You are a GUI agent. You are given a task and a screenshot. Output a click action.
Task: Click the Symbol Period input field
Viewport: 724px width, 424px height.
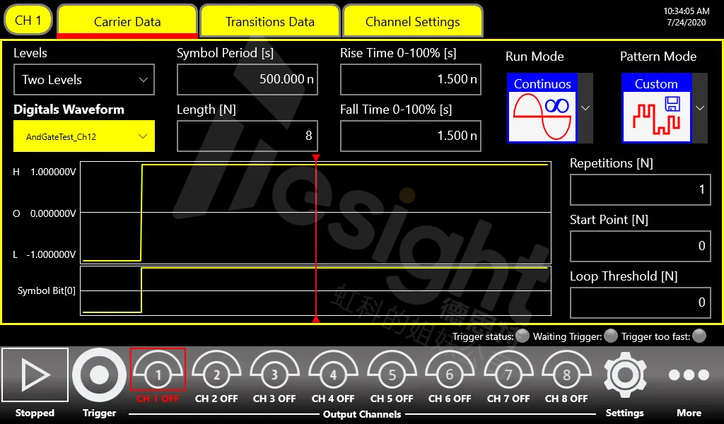pos(247,80)
